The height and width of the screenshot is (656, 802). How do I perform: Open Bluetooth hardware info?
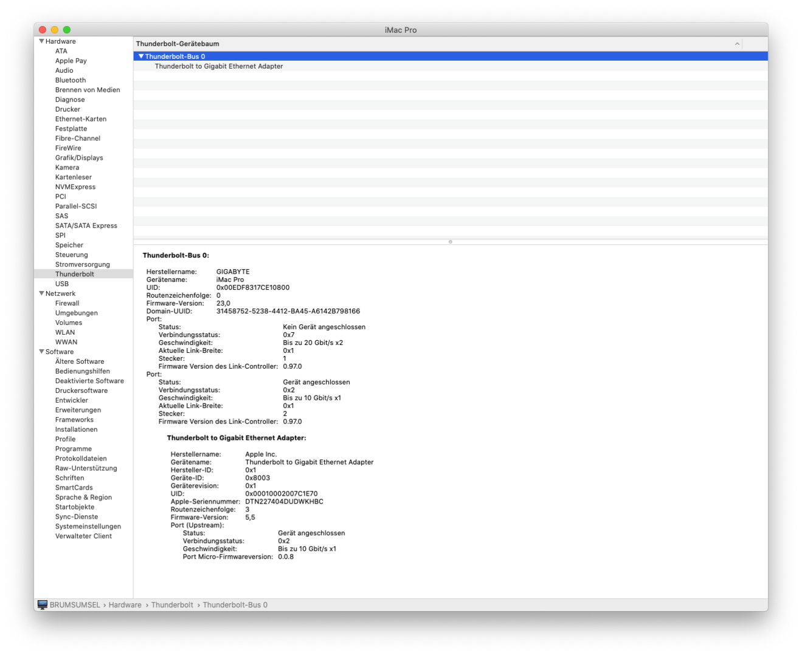[71, 80]
